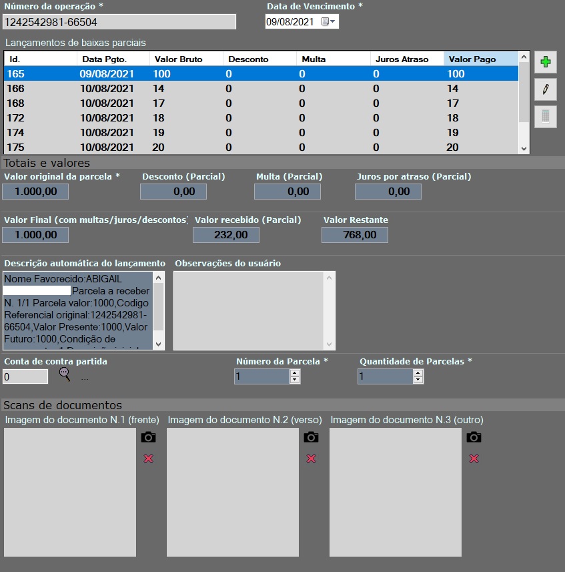Click camera icon for document N.3 (outro)

tap(474, 437)
